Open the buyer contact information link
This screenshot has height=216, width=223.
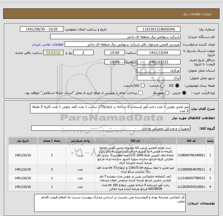[x=48, y=44]
